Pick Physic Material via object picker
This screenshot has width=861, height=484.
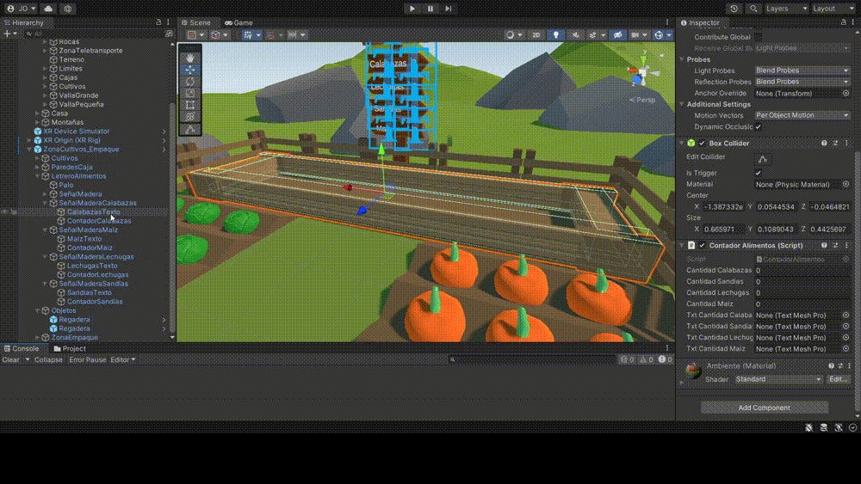[846, 184]
